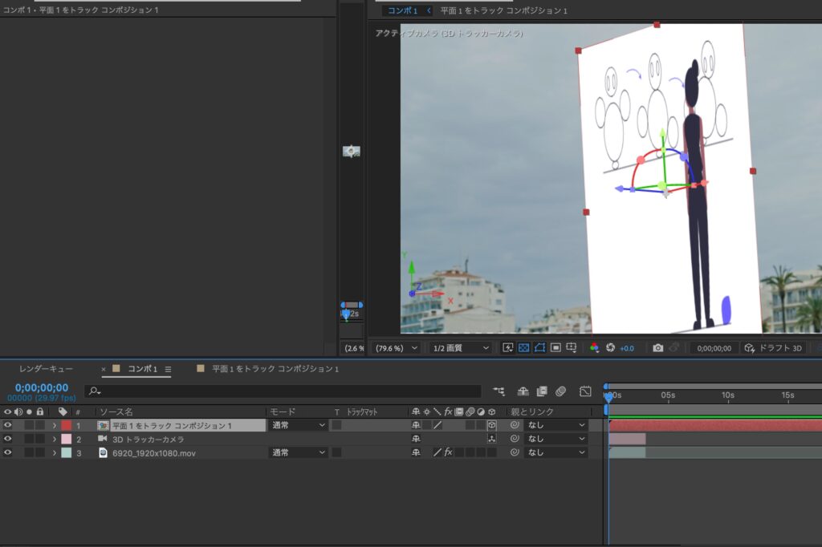822x547 pixels.
Task: Toggle mask and shape path visibility
Action: (x=539, y=348)
